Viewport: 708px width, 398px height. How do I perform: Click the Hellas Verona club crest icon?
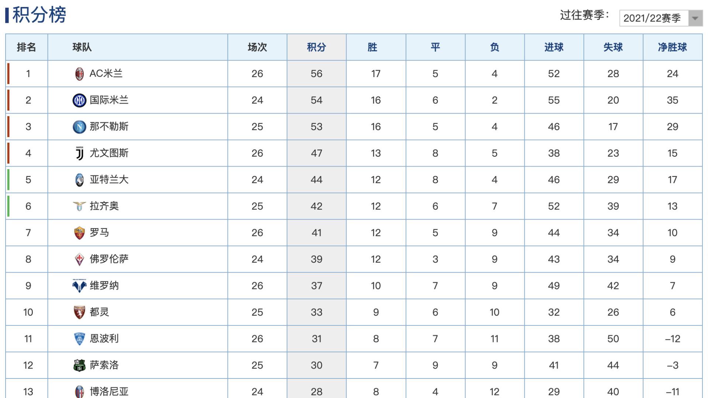pyautogui.click(x=79, y=286)
